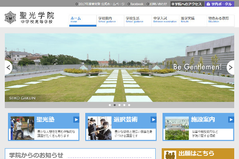Image resolution: width=239 pixels, height=159 pixels.
Task: Select the second carousel dot
Action: point(115,105)
